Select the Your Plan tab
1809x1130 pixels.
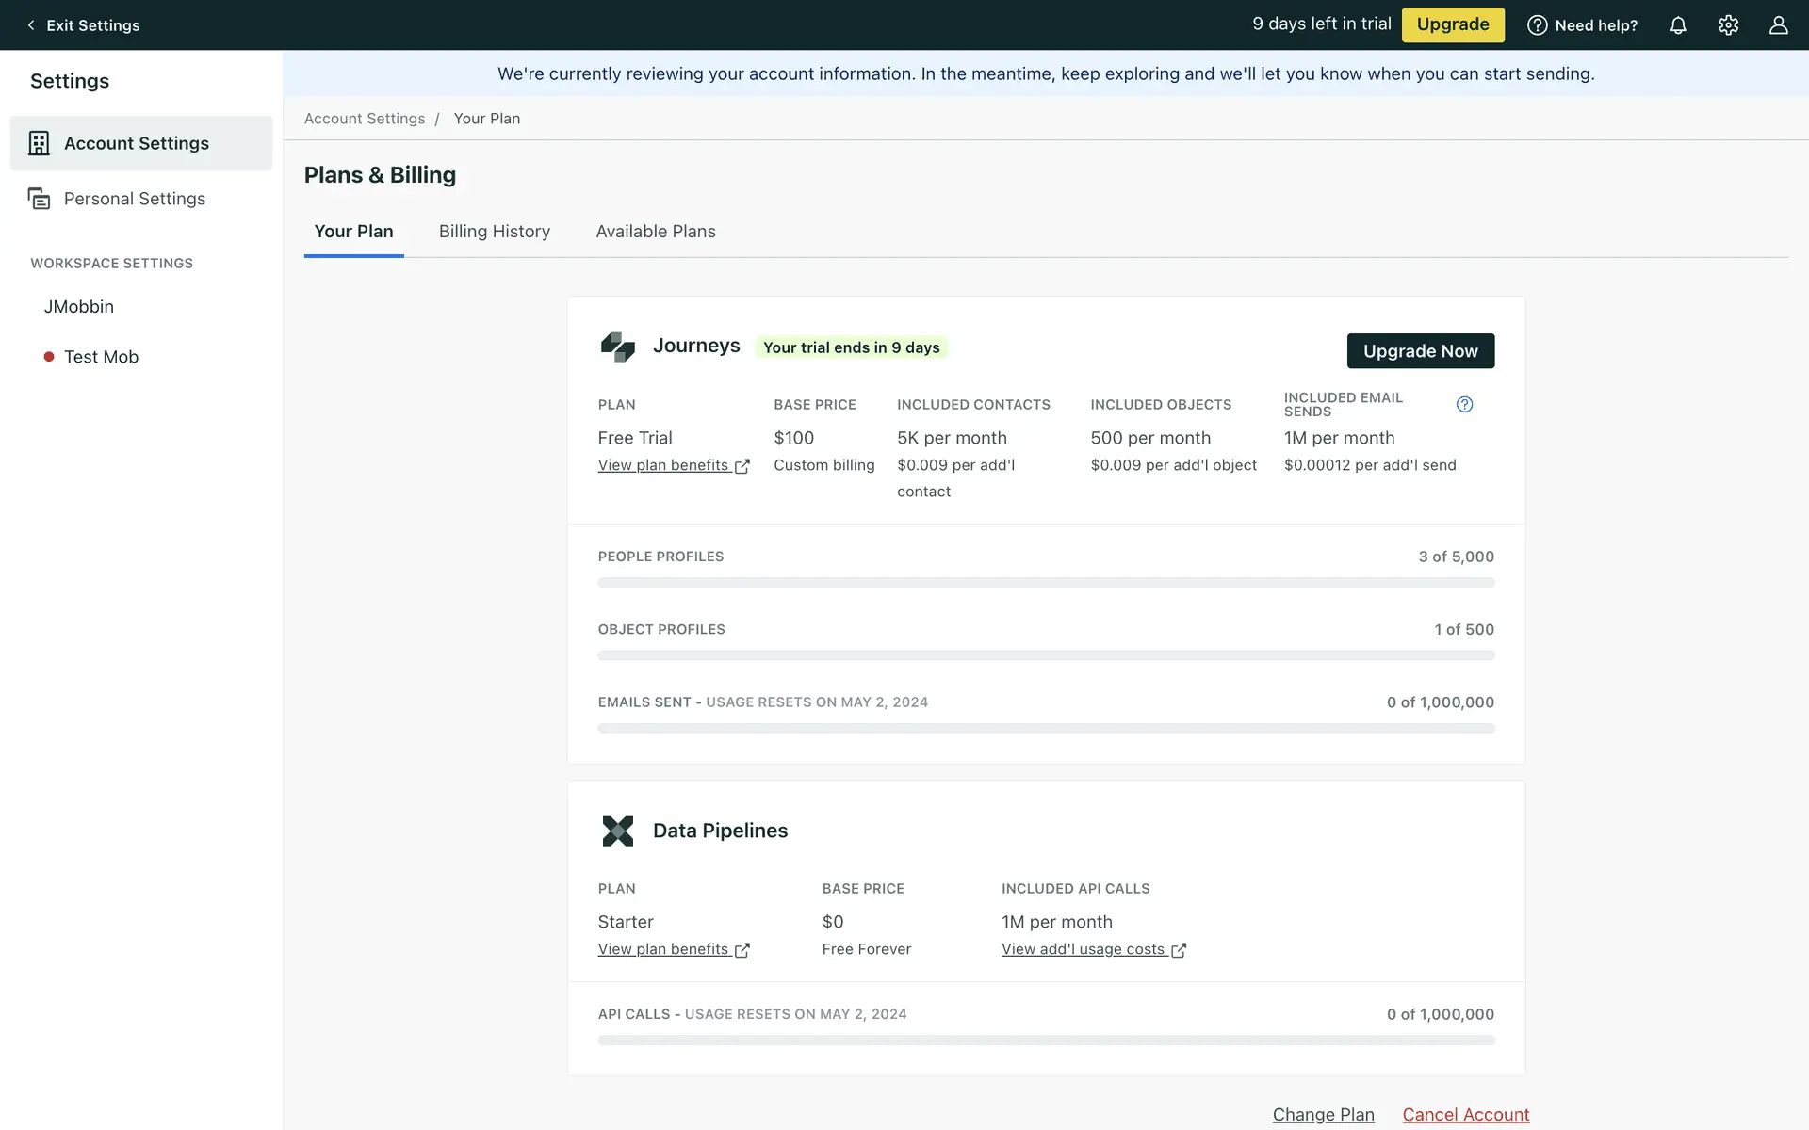[x=353, y=232]
